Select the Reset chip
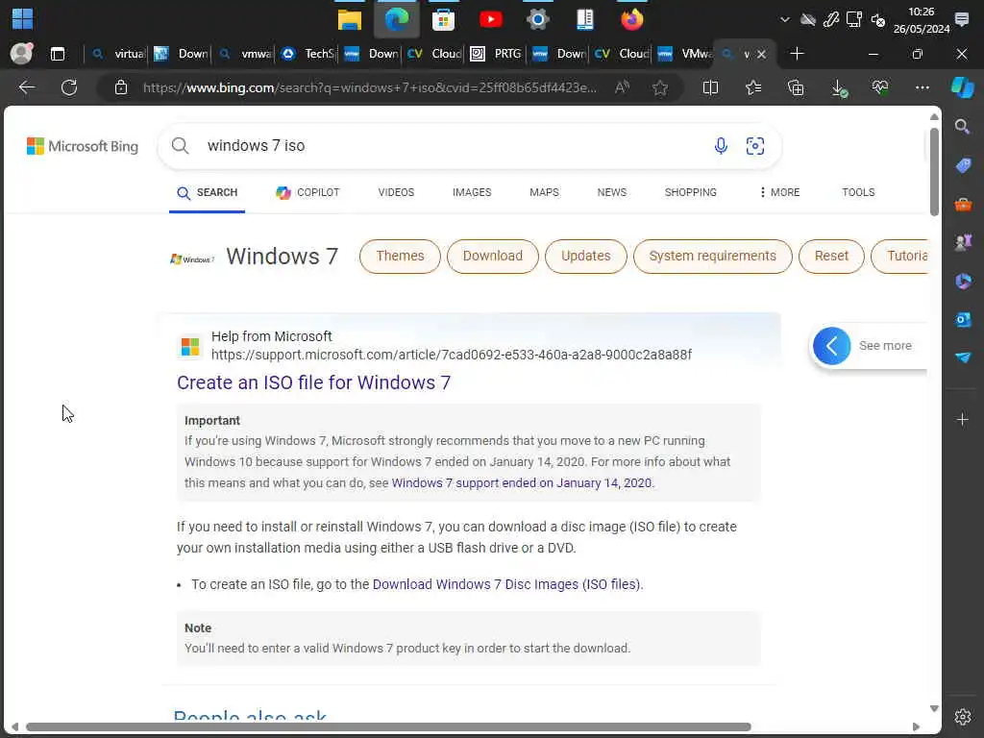This screenshot has width=984, height=738. 831,256
